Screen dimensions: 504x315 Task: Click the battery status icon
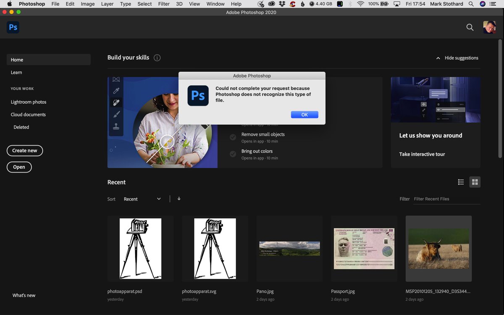[x=385, y=4]
